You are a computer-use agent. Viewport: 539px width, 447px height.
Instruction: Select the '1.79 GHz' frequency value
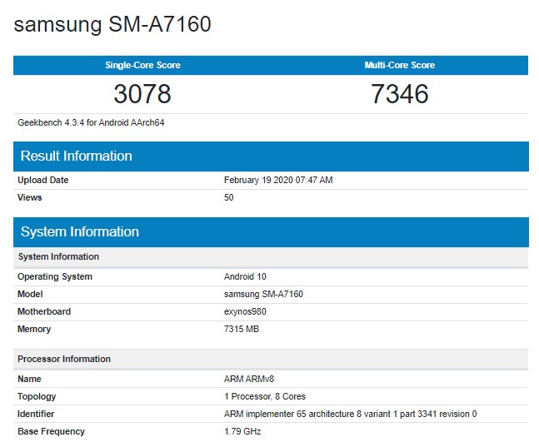coord(242,431)
